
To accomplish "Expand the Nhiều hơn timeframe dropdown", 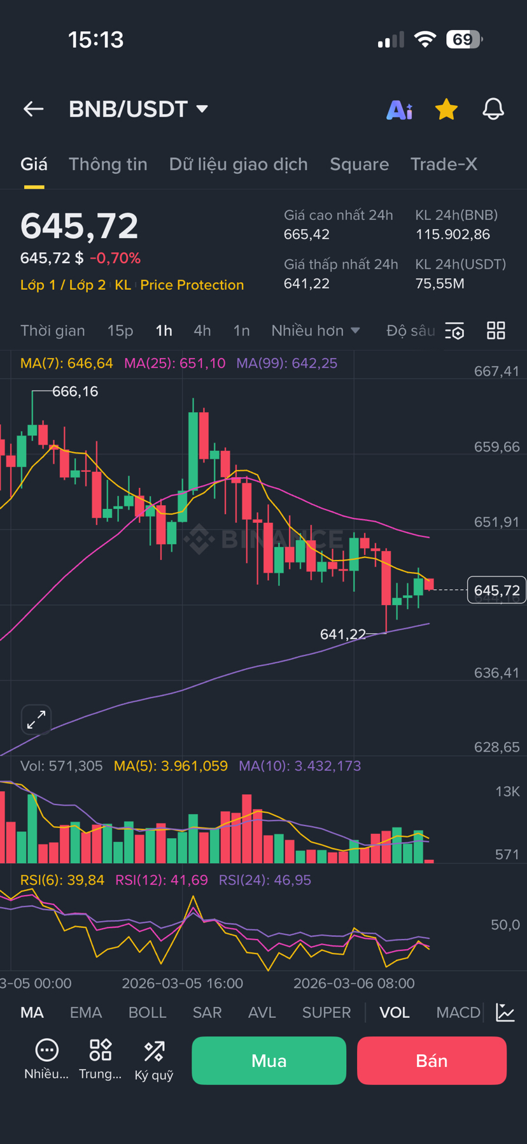I will 316,331.
